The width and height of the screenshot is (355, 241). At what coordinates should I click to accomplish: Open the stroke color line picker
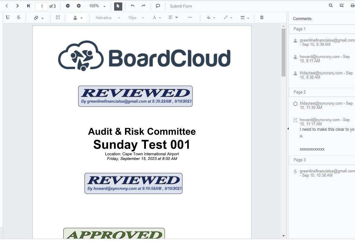(228, 18)
